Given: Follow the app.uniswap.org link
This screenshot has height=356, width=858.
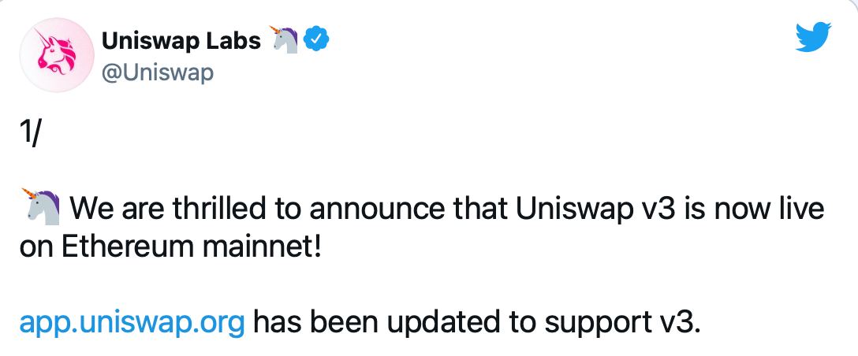Looking at the screenshot, I should [x=132, y=322].
